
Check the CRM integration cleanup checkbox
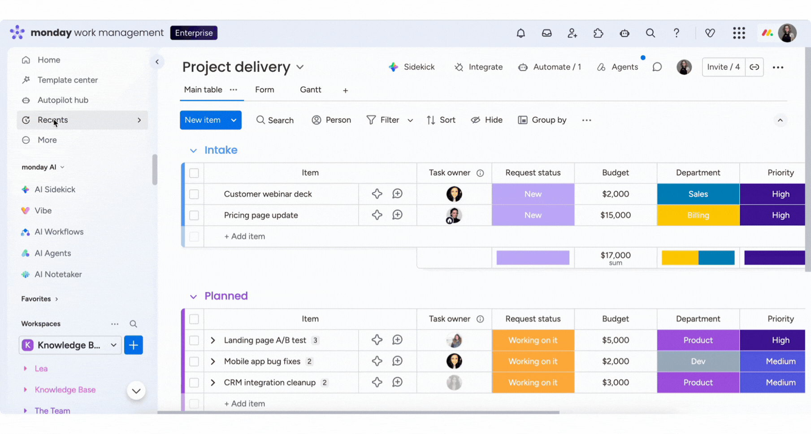pos(194,383)
